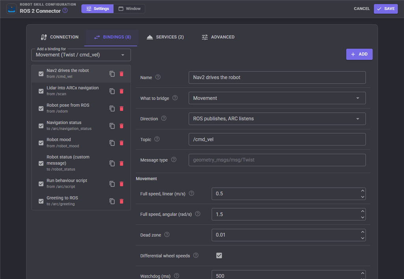The width and height of the screenshot is (404, 279).
Task: Open the Add a binding for dropdown
Action: click(x=81, y=55)
